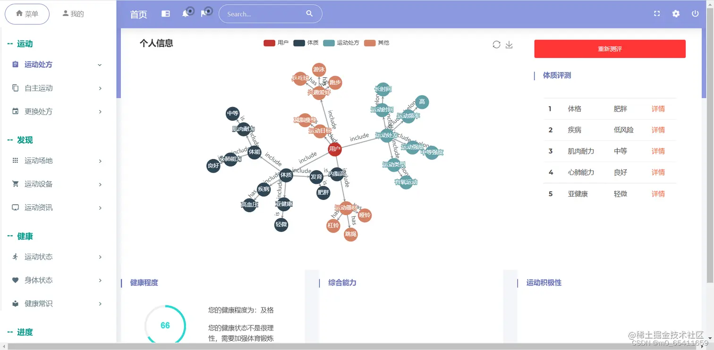The image size is (714, 350).
Task: Click the 重新测评 retest button
Action: tap(610, 49)
